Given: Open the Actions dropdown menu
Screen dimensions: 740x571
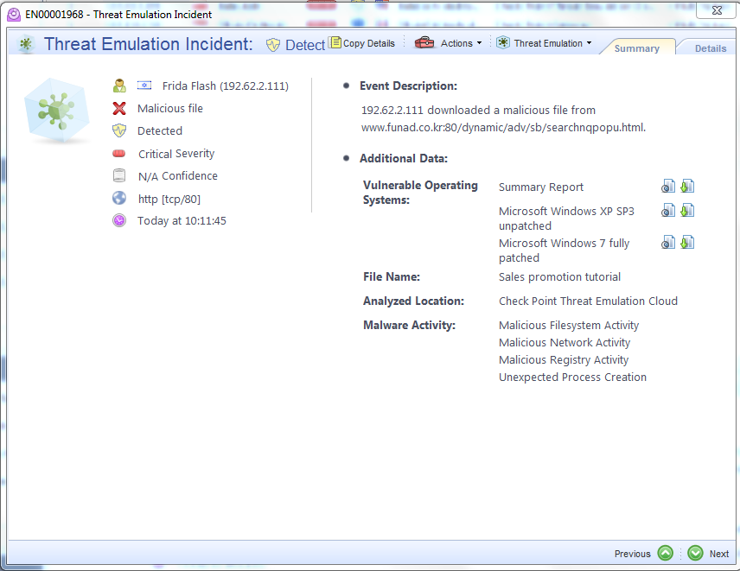Looking at the screenshot, I should tap(448, 43).
